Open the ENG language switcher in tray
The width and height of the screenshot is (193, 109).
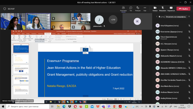pos(175,106)
